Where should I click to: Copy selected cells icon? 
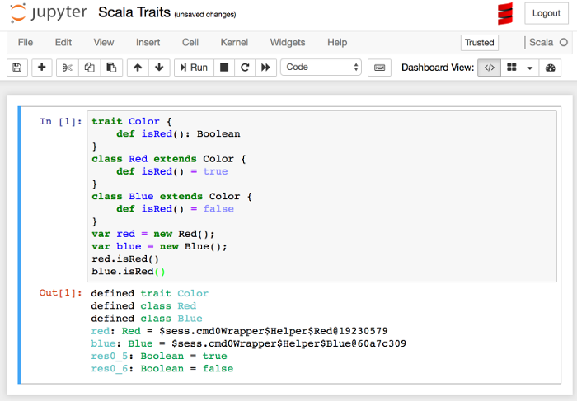pos(89,68)
